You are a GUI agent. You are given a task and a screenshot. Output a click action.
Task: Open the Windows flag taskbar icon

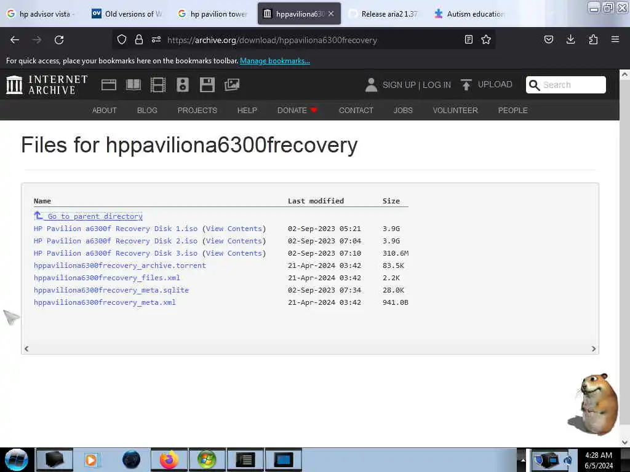[207, 460]
